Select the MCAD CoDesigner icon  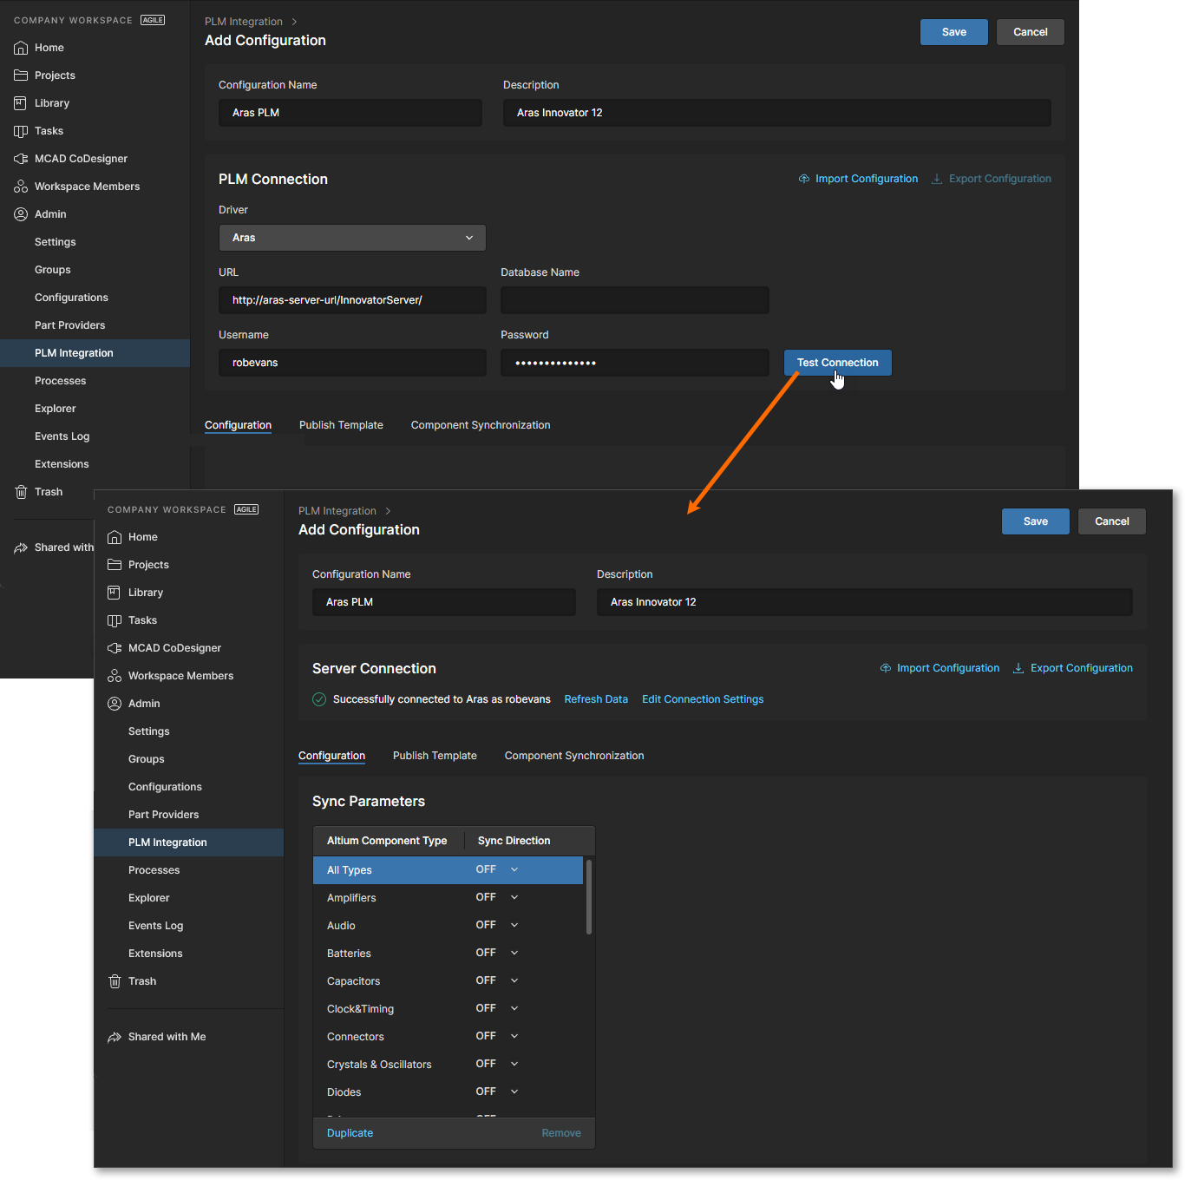[115, 648]
